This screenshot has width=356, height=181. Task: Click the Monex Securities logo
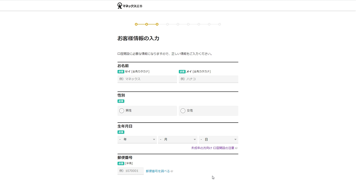pyautogui.click(x=130, y=6)
